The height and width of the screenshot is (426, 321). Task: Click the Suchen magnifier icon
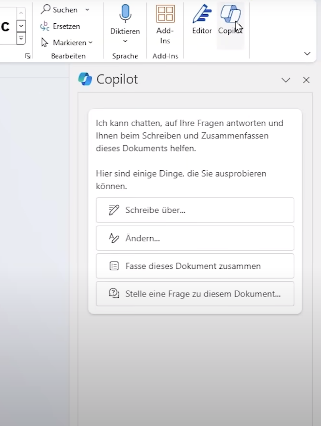(46, 9)
